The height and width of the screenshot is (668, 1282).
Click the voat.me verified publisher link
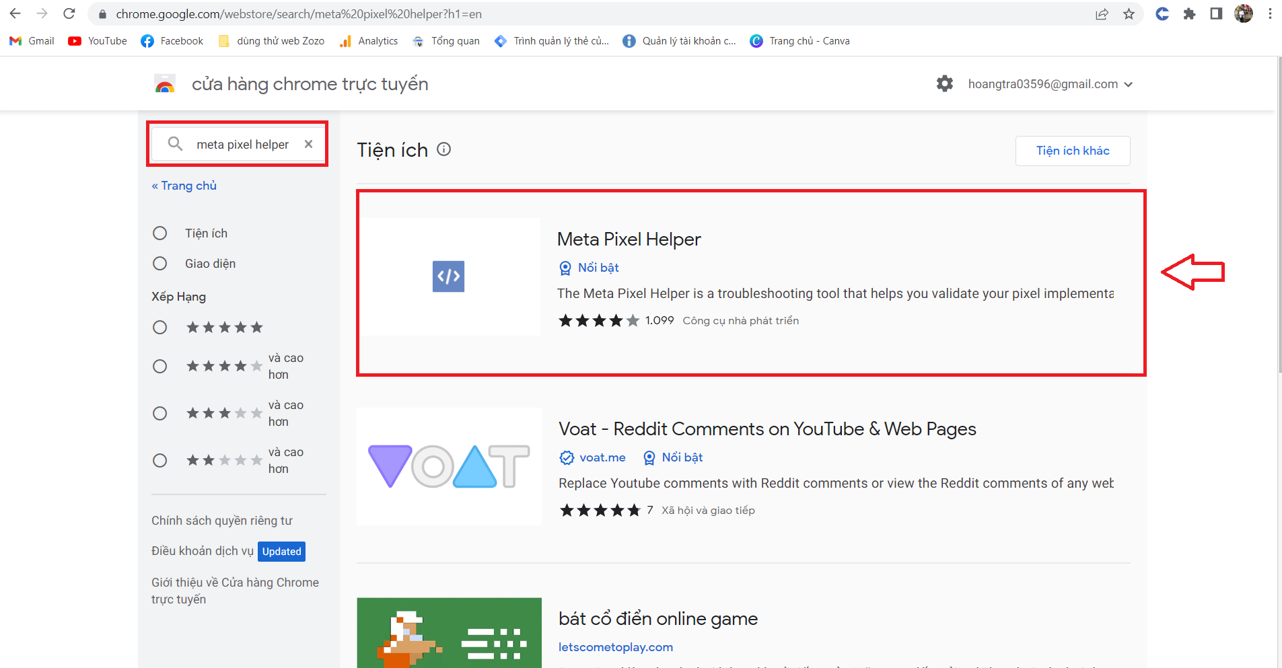click(593, 457)
